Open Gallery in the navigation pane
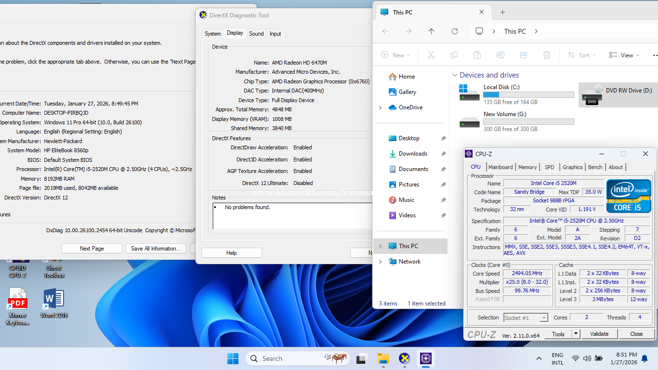Screen dimensions: 658x370 (x=407, y=92)
